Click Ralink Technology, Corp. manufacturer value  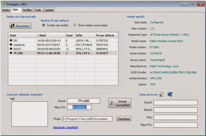[x=164, y=66]
